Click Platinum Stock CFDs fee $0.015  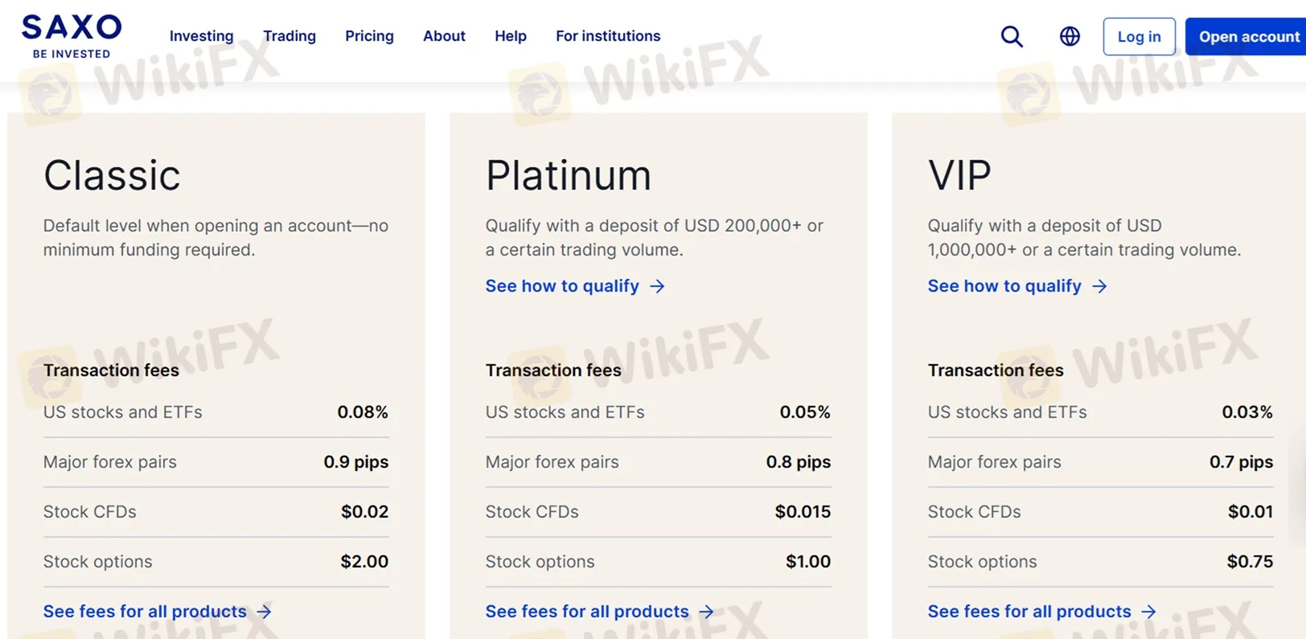(x=803, y=512)
